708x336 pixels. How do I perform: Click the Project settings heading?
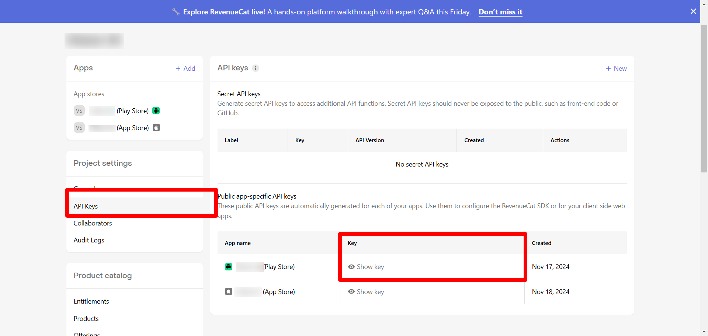click(103, 163)
